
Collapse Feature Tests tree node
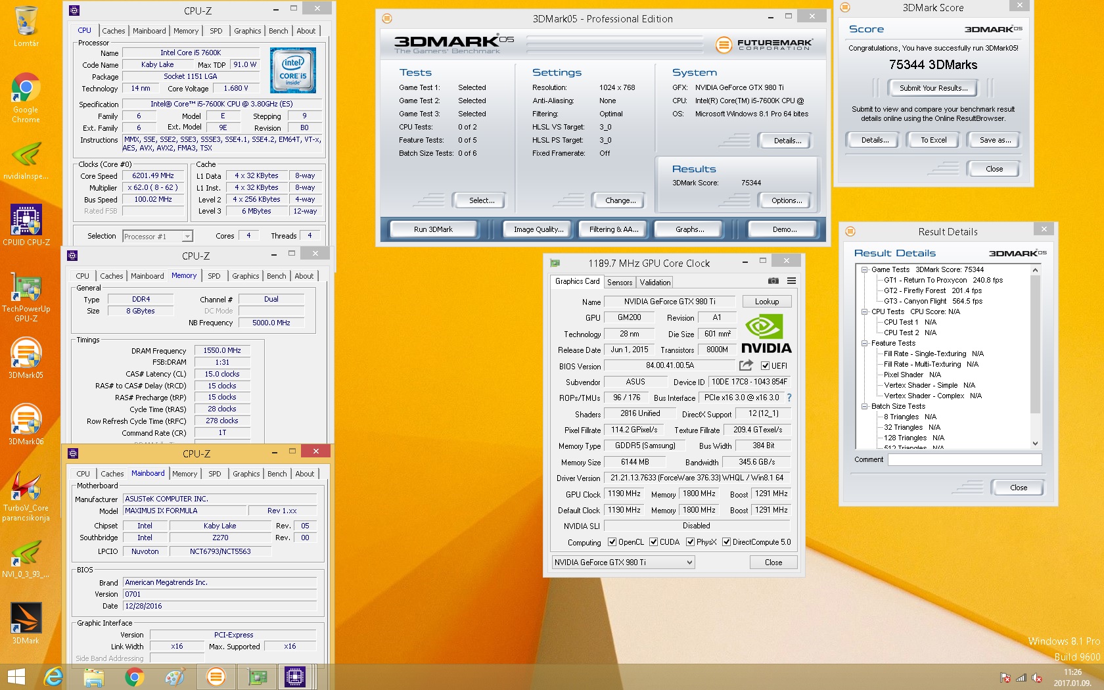coord(865,343)
